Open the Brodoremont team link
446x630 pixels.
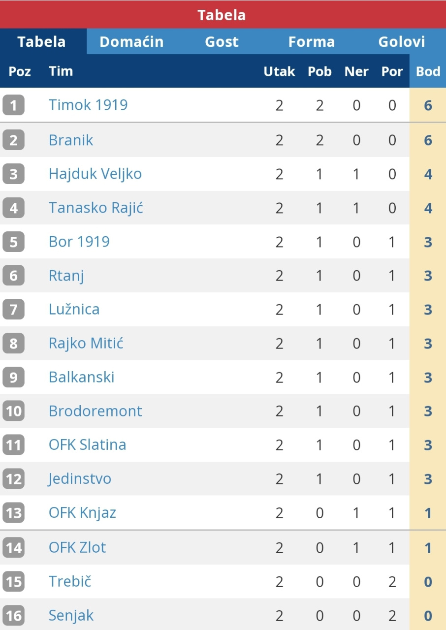(x=96, y=411)
